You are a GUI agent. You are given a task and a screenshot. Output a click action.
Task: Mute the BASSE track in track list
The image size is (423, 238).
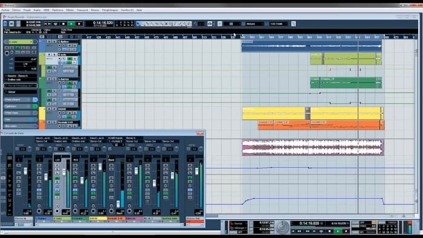[x=49, y=109]
